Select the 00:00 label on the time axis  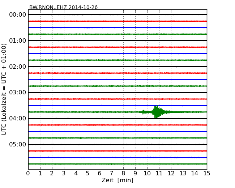18,15
